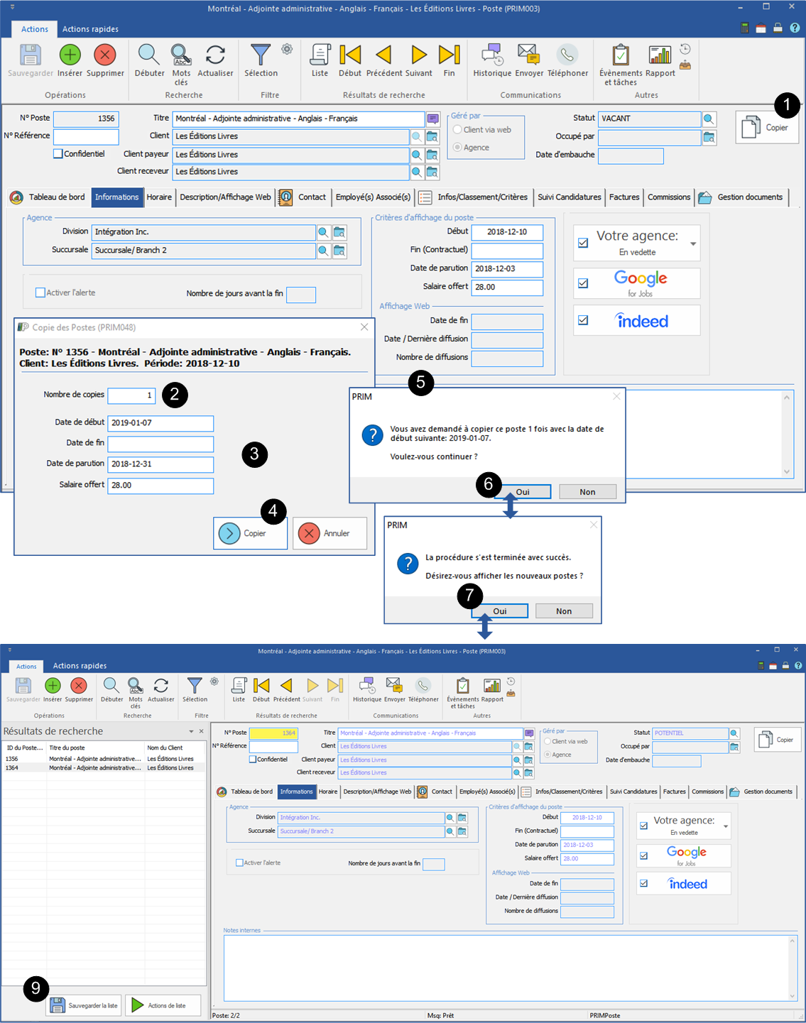
Task: Click Non in afficher les nouveaux postes dialog
Action: [x=564, y=611]
